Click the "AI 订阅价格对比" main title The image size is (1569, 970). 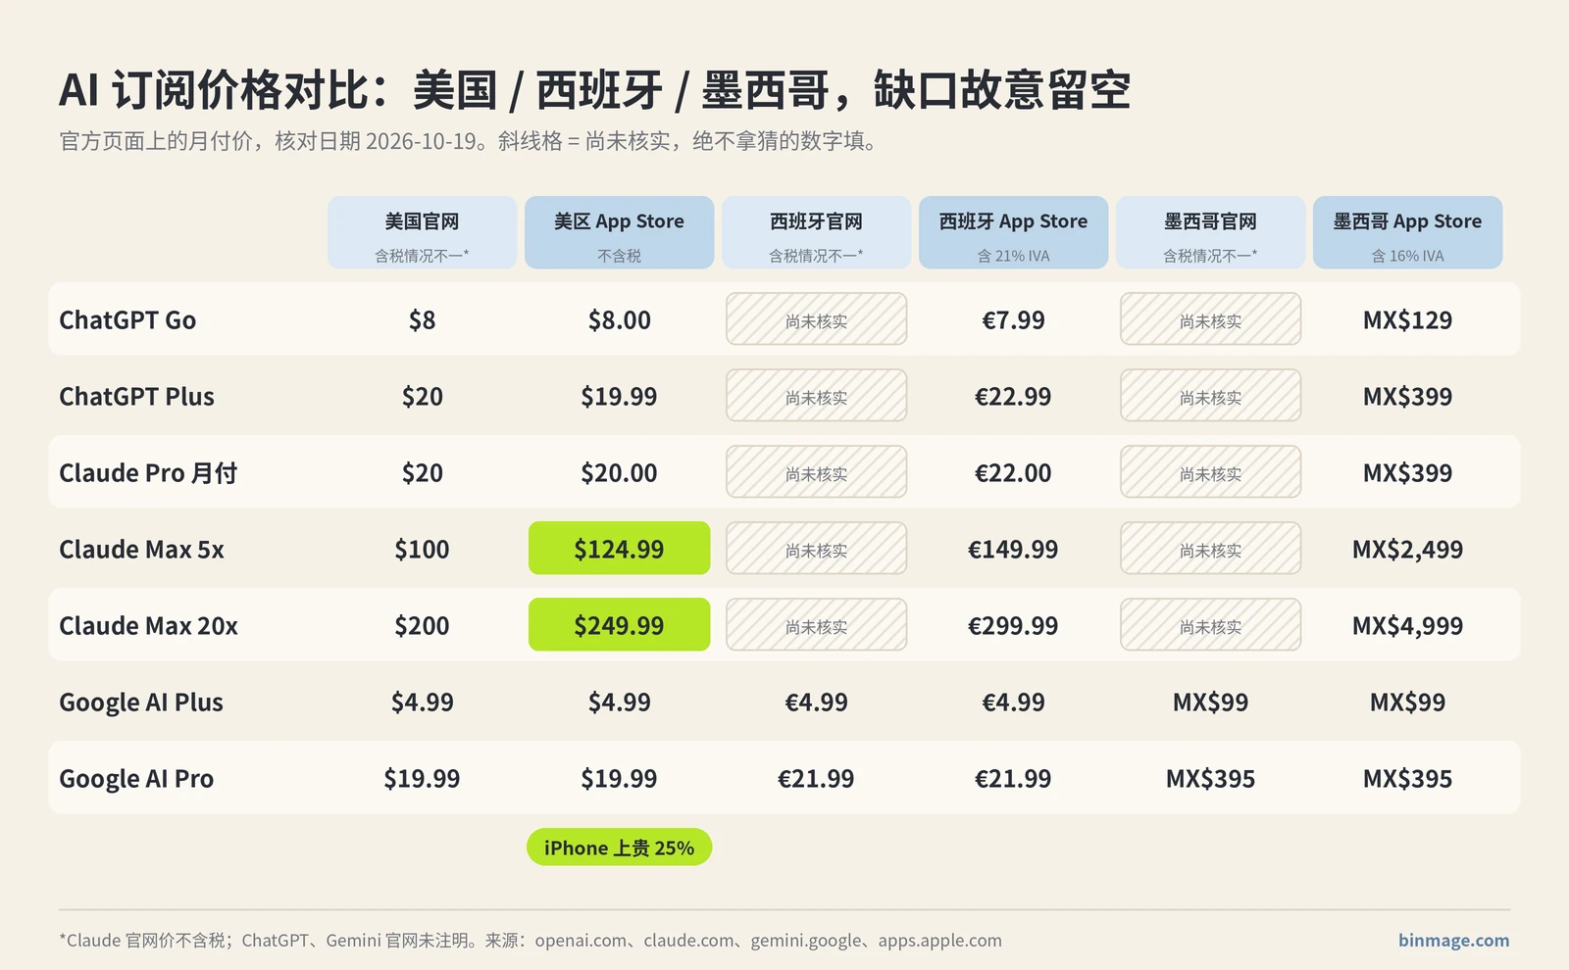pyautogui.click(x=594, y=90)
